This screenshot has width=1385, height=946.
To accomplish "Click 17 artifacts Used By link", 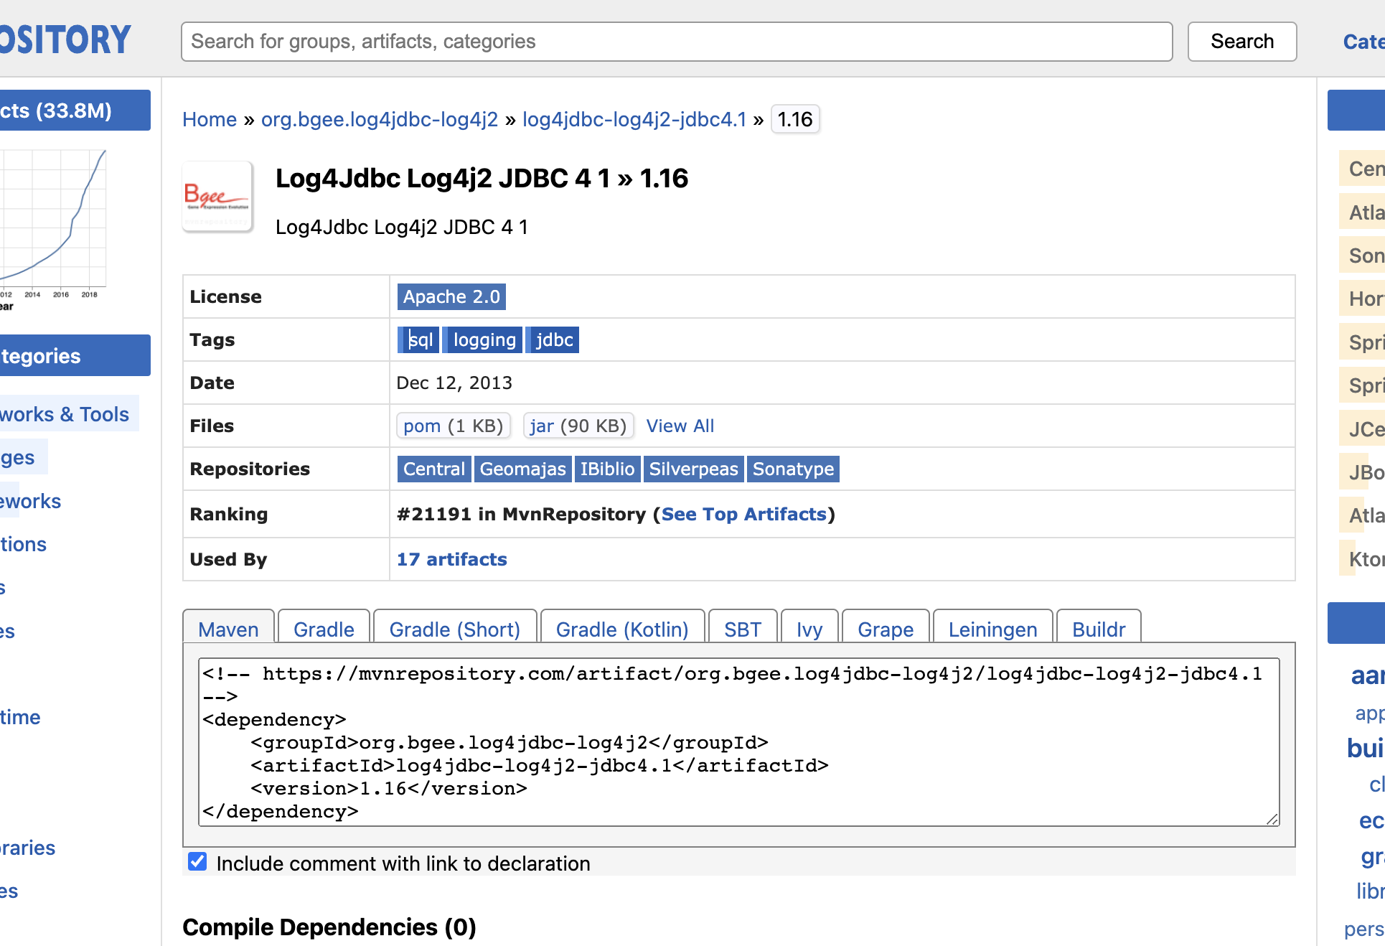I will pos(451,559).
